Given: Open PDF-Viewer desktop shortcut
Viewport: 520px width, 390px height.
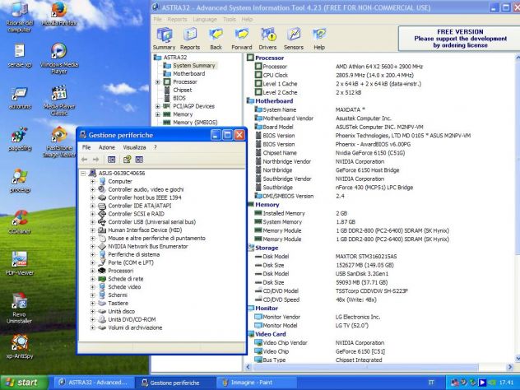Looking at the screenshot, I should (20, 263).
